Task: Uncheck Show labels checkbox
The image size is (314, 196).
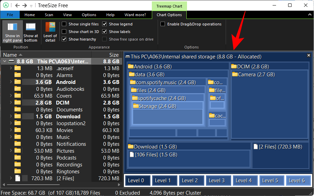Action: click(x=104, y=32)
